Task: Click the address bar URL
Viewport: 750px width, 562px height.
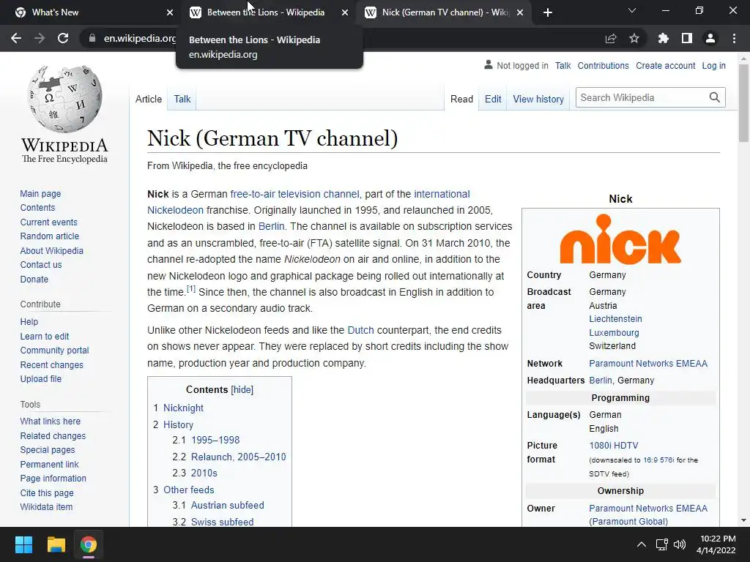Action: coord(140,38)
